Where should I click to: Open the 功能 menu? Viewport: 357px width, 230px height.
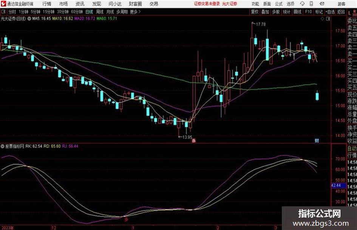point(255,4)
